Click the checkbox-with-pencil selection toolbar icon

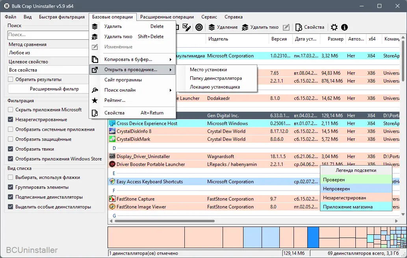coord(187,27)
